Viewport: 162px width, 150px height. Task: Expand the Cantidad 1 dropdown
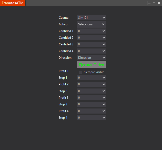(x=91, y=31)
